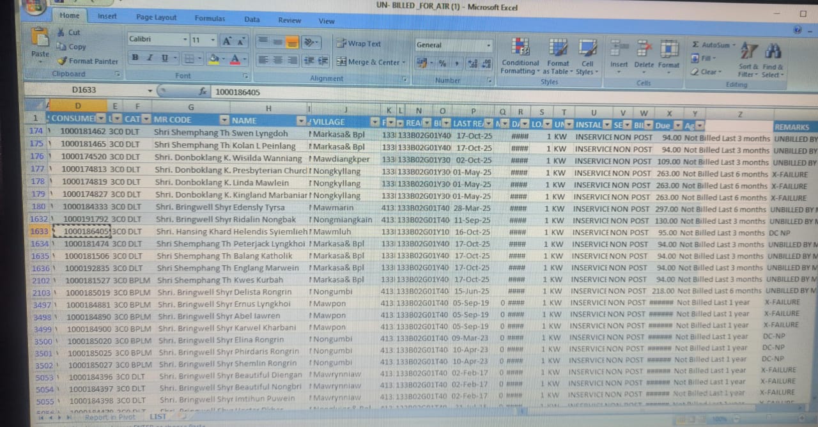Open Sort & Filter
The height and width of the screenshot is (427, 818).
click(x=748, y=59)
